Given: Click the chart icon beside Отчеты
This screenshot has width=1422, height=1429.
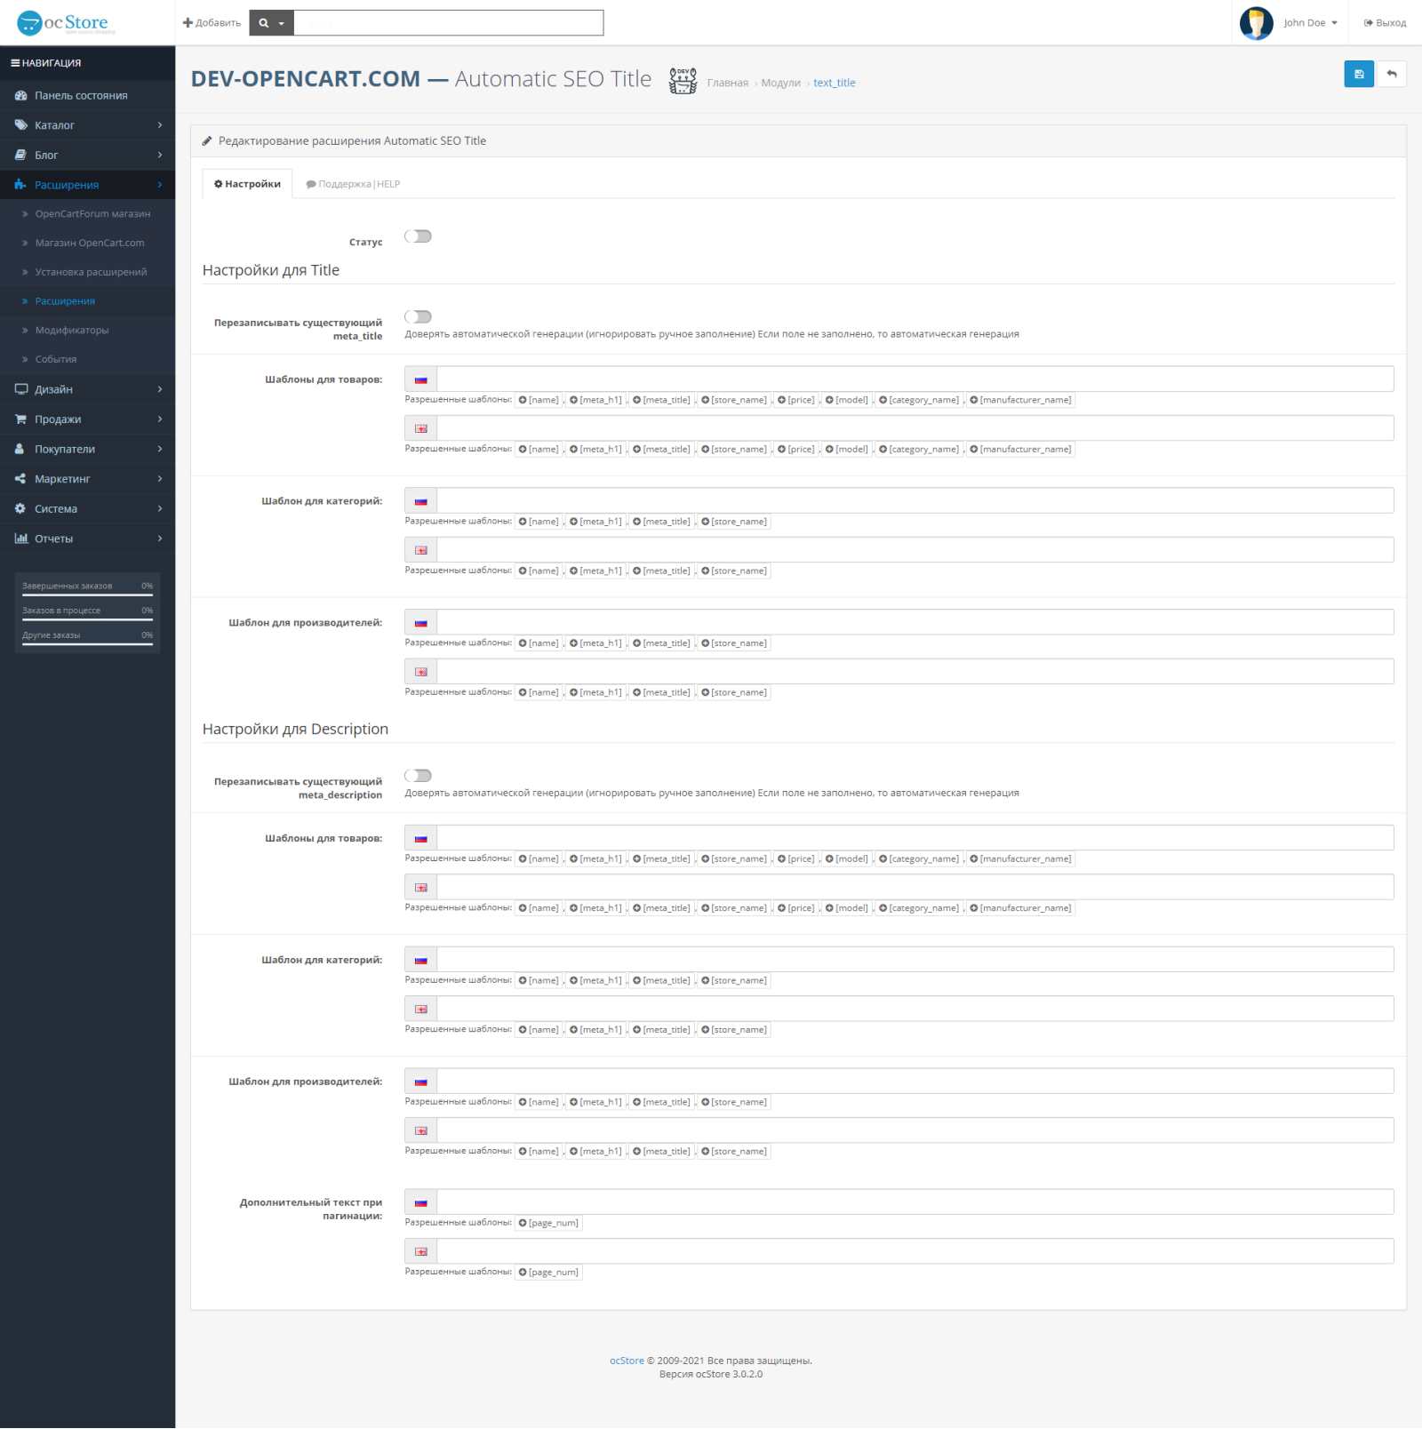Looking at the screenshot, I should [x=20, y=539].
